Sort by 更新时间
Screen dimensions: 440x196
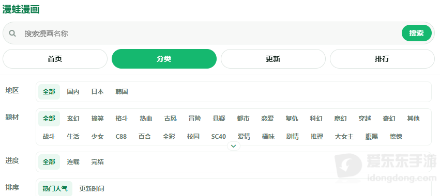point(92,188)
